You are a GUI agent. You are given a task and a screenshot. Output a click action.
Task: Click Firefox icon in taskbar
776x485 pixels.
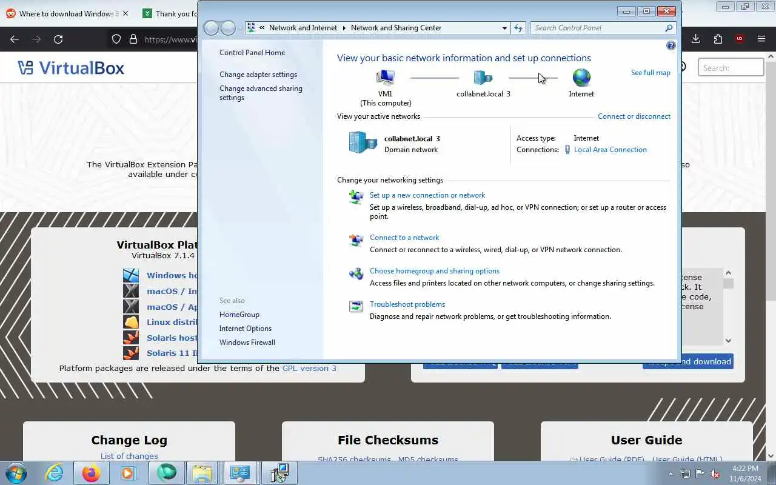point(92,473)
